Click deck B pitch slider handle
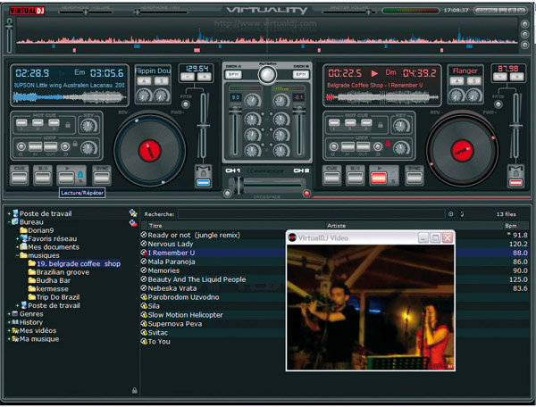 point(515,127)
